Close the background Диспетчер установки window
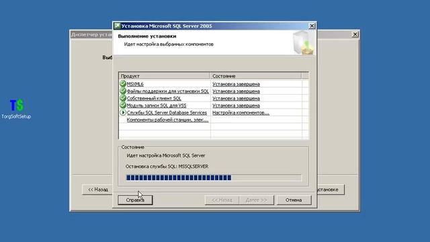Image resolution: width=430 pixels, height=242 pixels. (355, 34)
